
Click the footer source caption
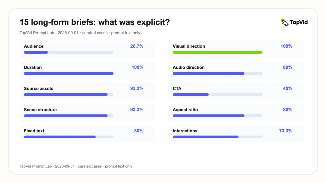(x=76, y=166)
